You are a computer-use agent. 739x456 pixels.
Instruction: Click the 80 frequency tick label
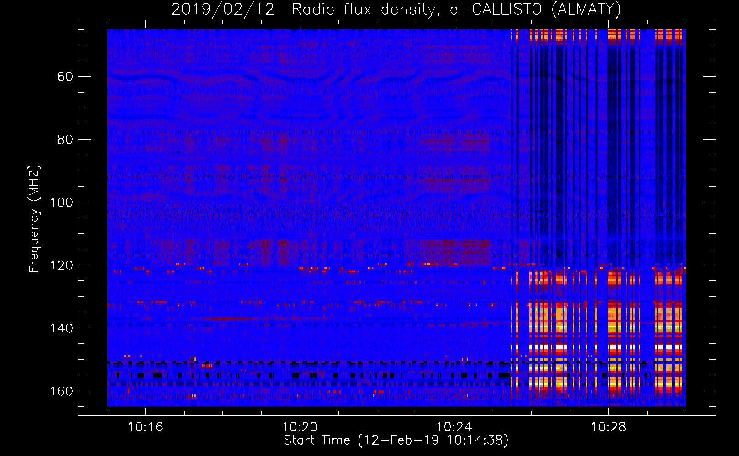pyautogui.click(x=65, y=140)
